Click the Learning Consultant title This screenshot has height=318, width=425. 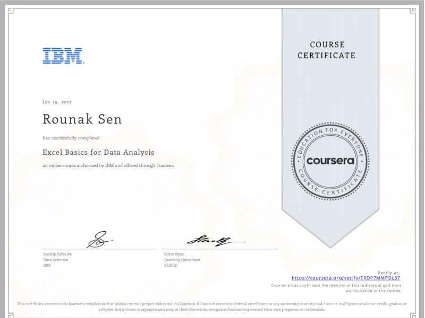[x=182, y=260]
